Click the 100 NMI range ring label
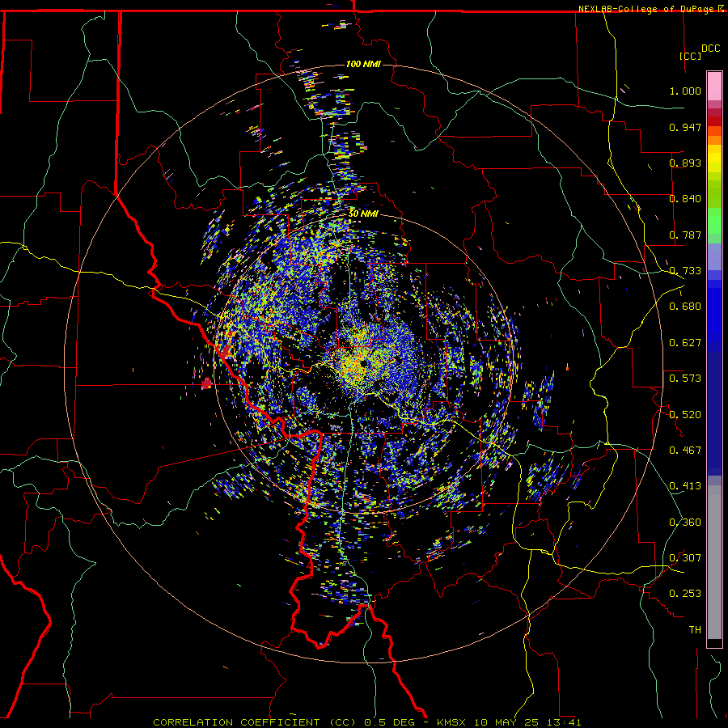This screenshot has width=728, height=728. click(363, 64)
